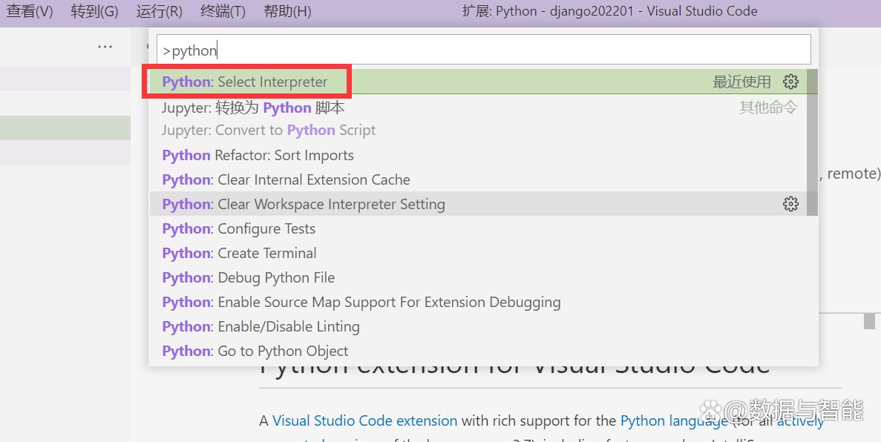Image resolution: width=881 pixels, height=442 pixels.
Task: Toggle Python: Enable/Disable Linting command
Action: [x=261, y=326]
